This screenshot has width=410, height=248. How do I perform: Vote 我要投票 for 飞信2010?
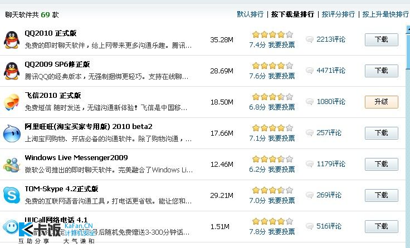(282, 107)
